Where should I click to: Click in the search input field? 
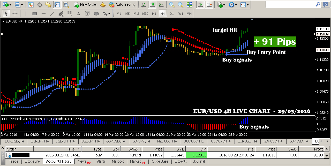tap(290, 4)
